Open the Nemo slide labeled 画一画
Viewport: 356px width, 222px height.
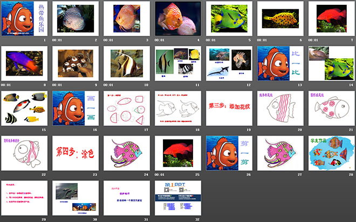coord(76,108)
